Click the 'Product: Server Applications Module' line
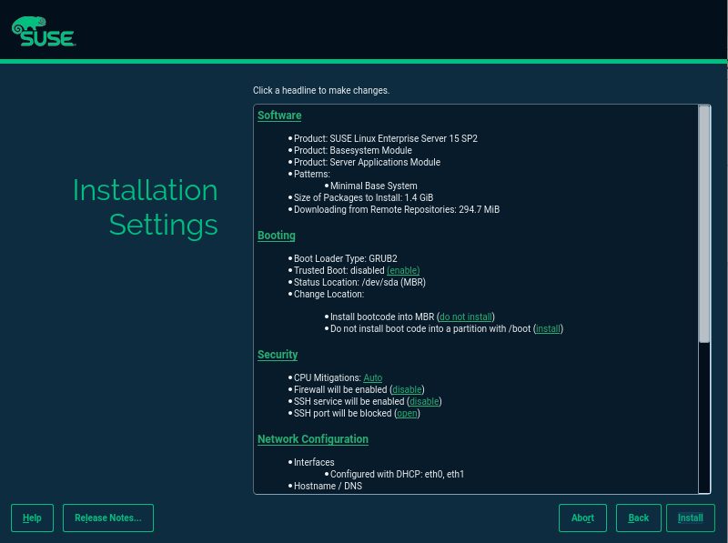 click(x=367, y=163)
